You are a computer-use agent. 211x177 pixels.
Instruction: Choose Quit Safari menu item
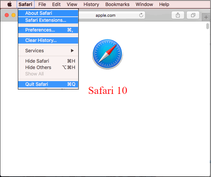(48, 84)
